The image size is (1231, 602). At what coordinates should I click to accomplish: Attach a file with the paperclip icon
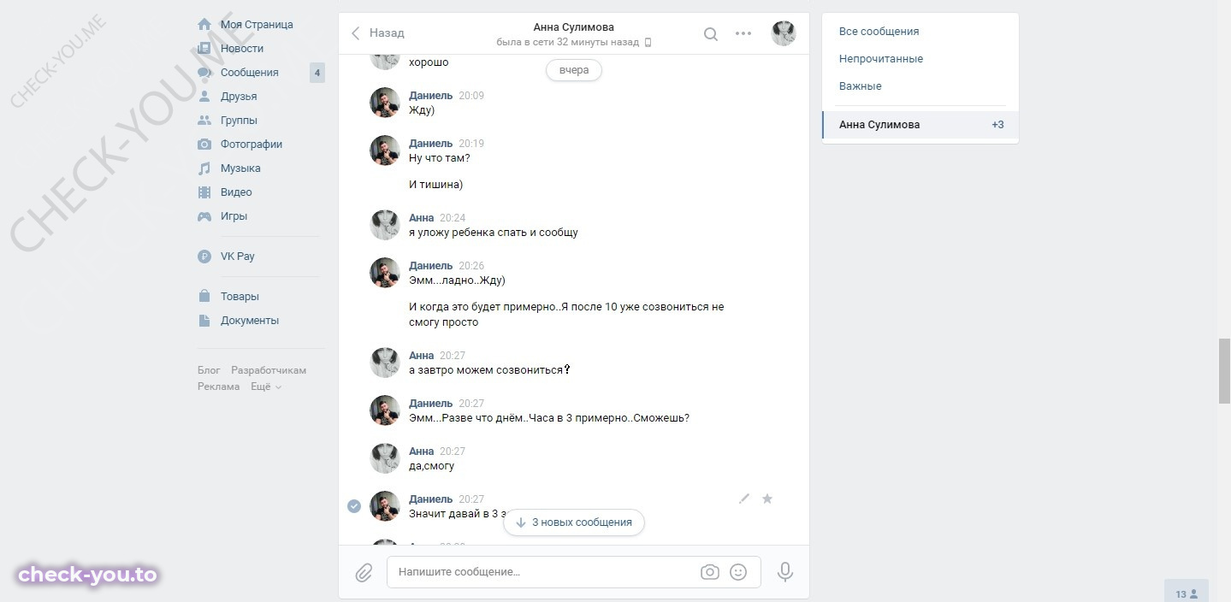click(364, 572)
